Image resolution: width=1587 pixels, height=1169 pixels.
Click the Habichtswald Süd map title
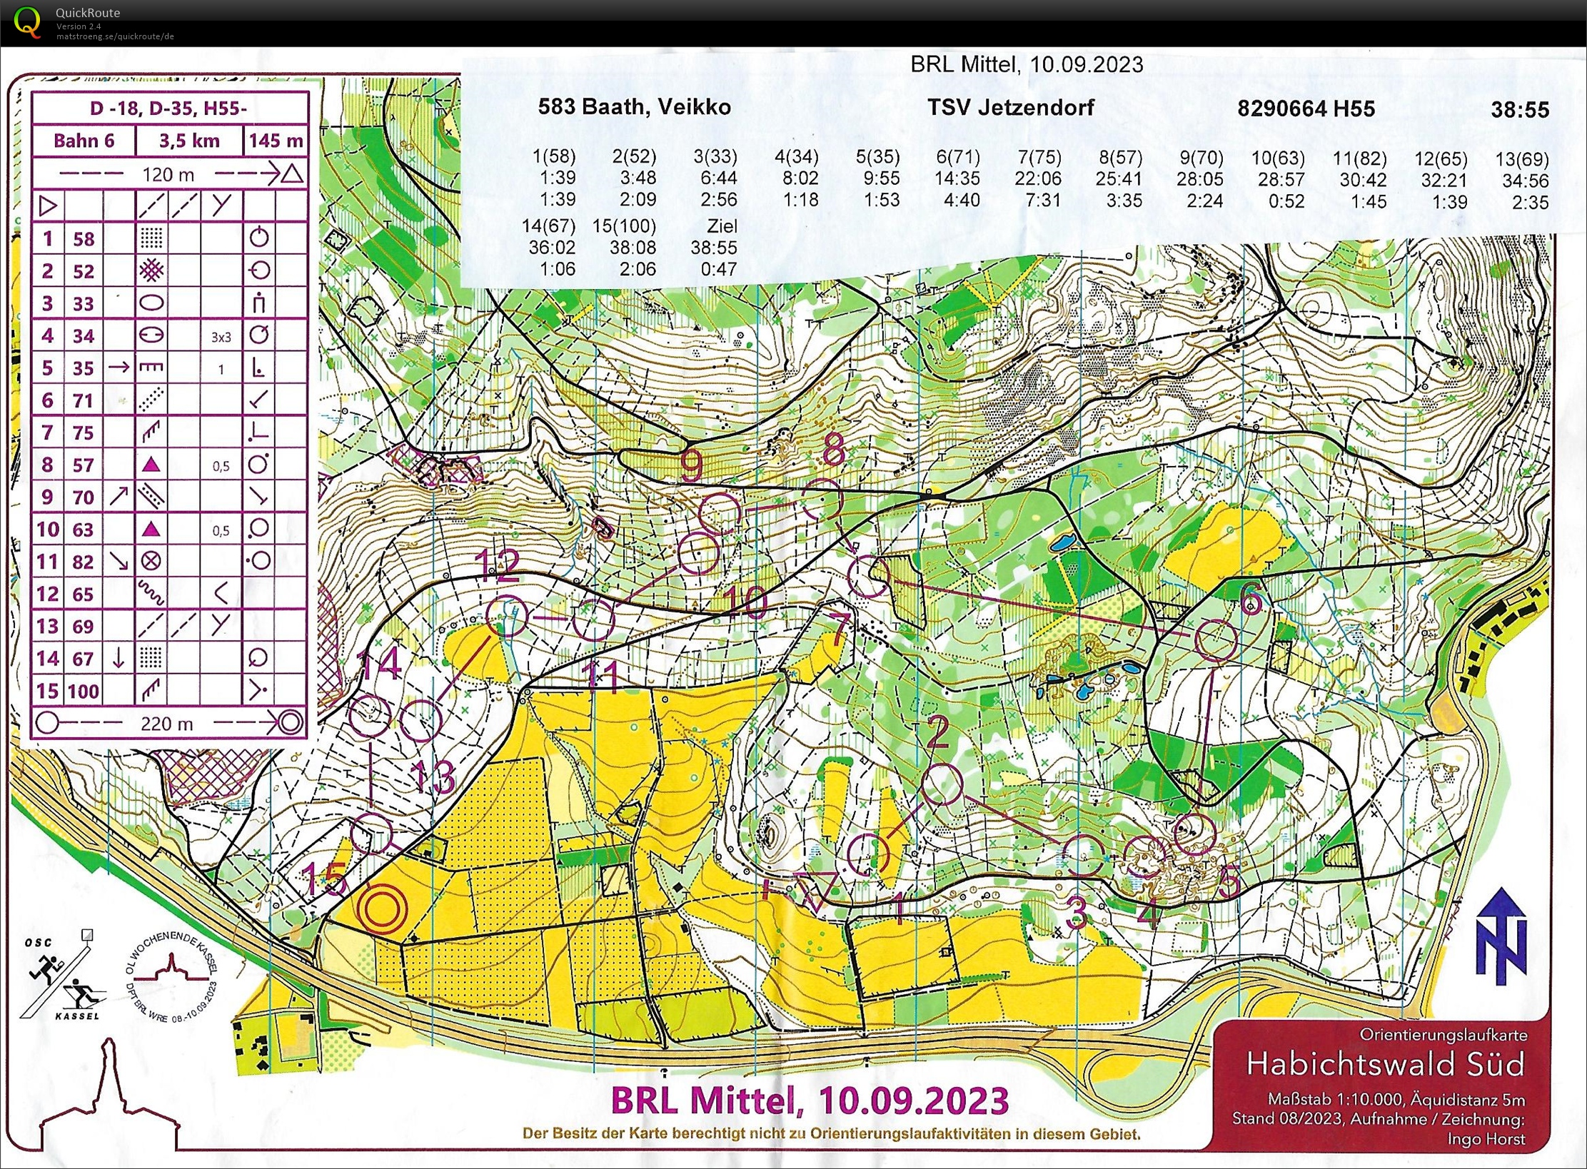pyautogui.click(x=1385, y=1063)
